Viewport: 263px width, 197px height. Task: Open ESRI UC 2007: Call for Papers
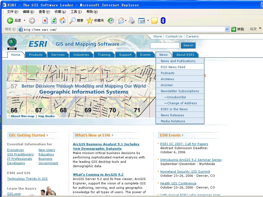tap(184, 144)
